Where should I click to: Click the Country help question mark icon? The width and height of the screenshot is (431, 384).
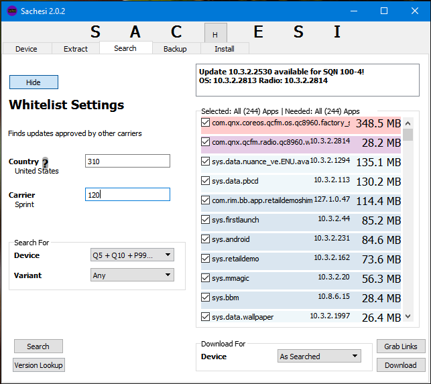pos(46,162)
